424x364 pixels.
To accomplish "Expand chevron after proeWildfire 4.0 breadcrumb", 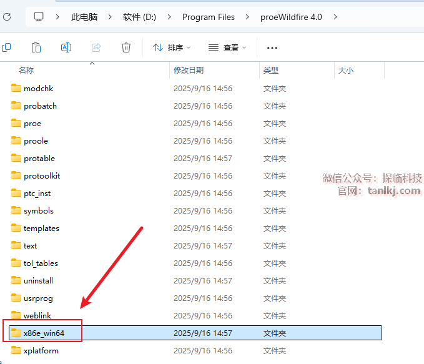I will 335,17.
